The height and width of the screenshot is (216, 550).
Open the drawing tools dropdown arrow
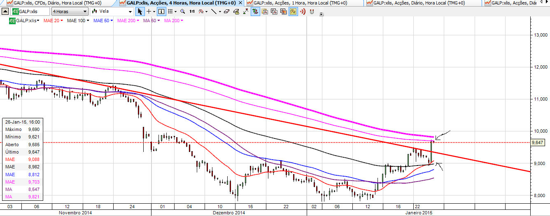[220, 11]
